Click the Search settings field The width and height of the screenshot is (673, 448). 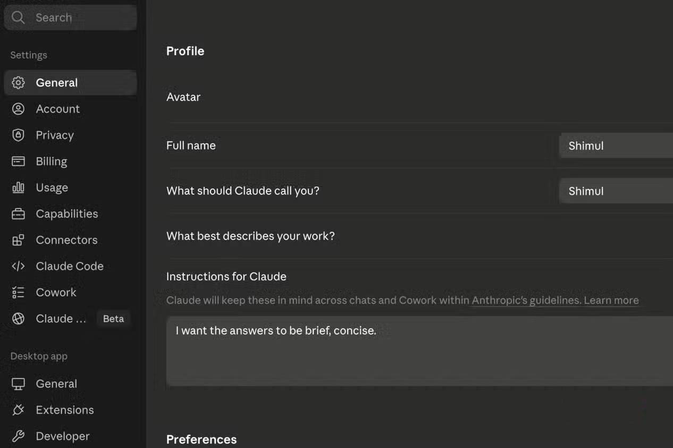[x=70, y=18]
